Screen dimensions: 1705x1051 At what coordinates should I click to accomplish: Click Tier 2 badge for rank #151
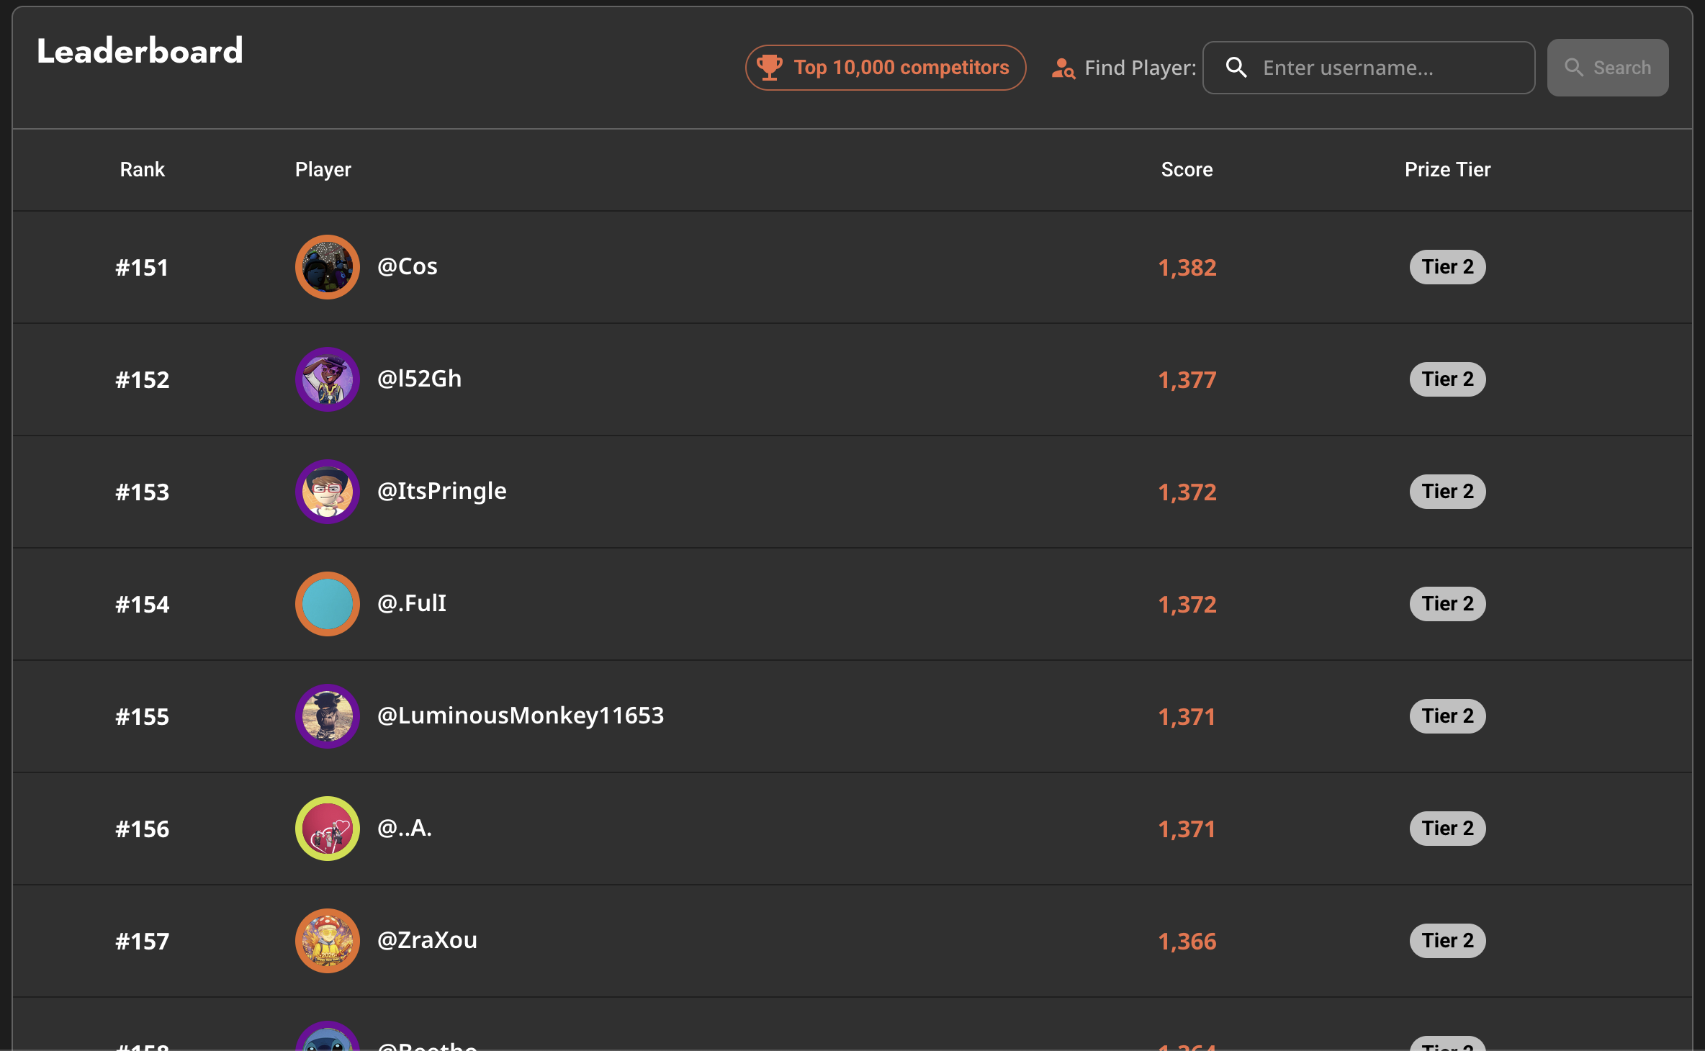(1447, 267)
